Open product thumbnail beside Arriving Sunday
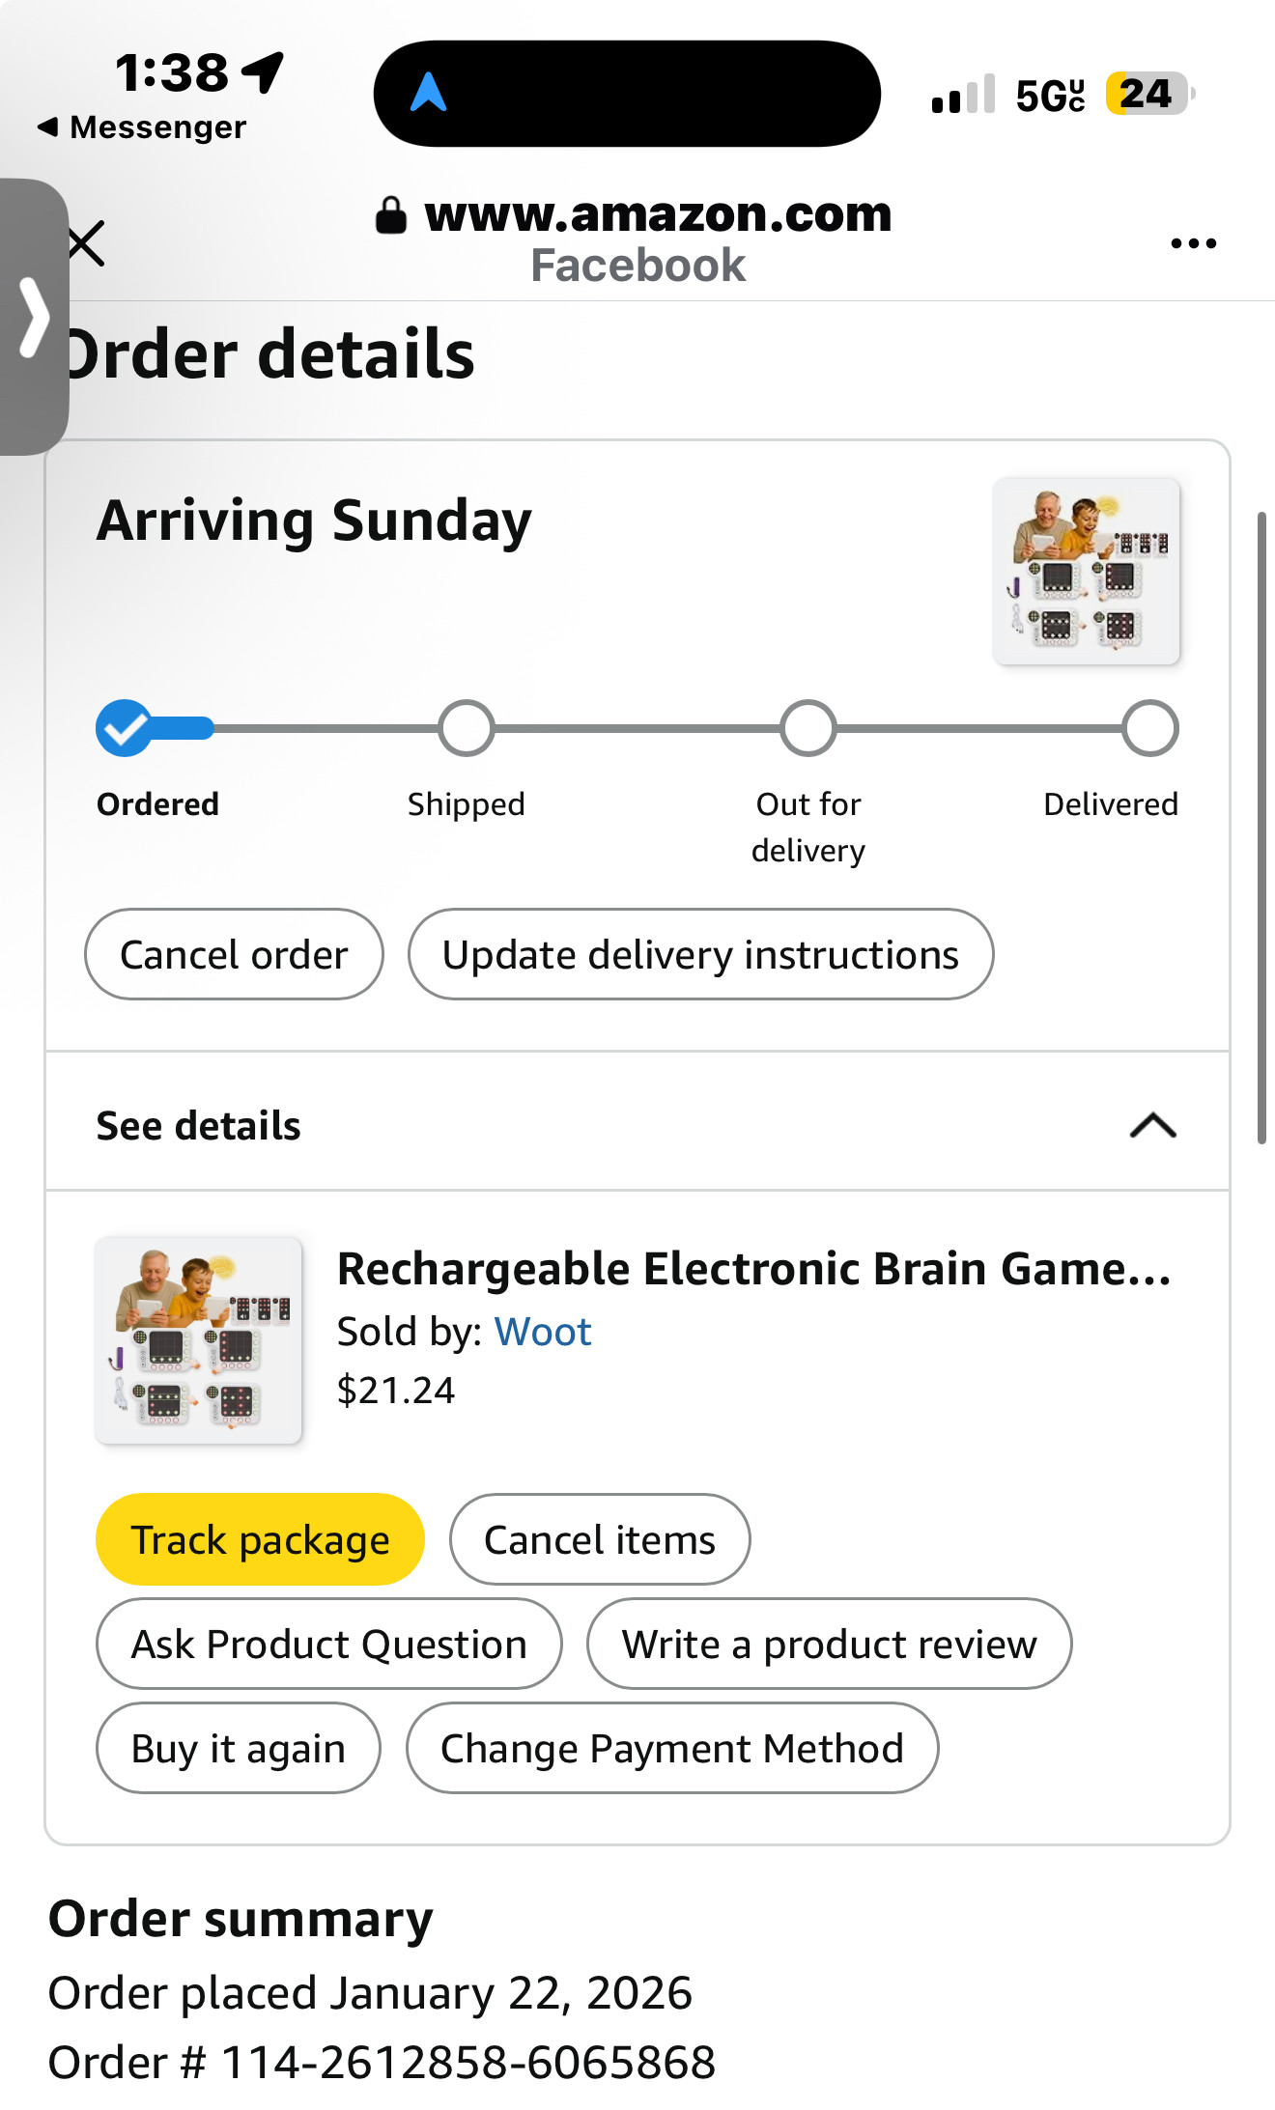Viewport: 1275px width, 2110px height. coord(1087,571)
